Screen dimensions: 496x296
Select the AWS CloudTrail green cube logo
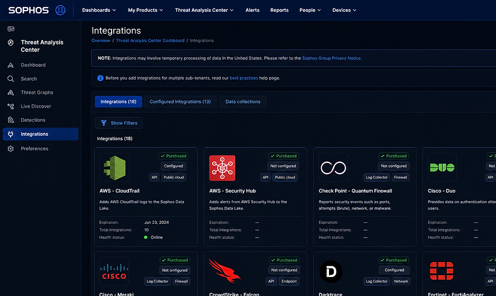pyautogui.click(x=114, y=168)
